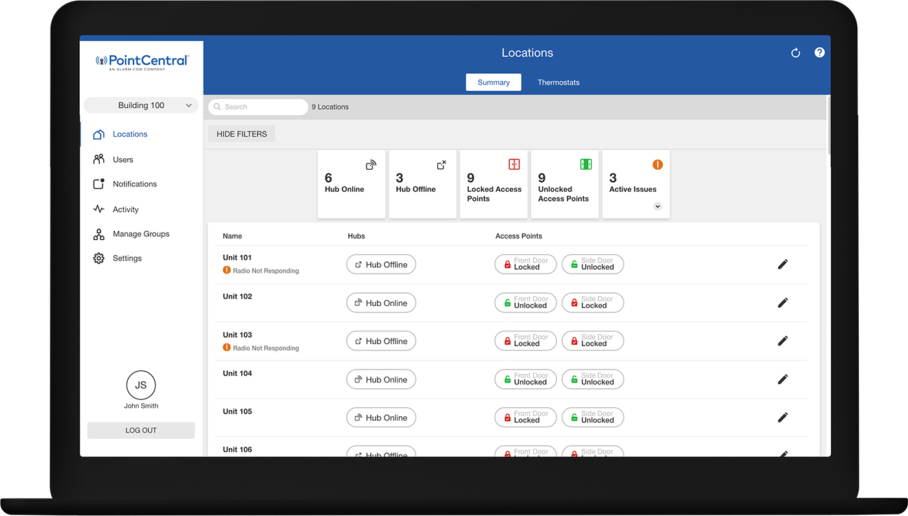Open Manage Groups in the sidebar
The width and height of the screenshot is (908, 516).
(141, 234)
